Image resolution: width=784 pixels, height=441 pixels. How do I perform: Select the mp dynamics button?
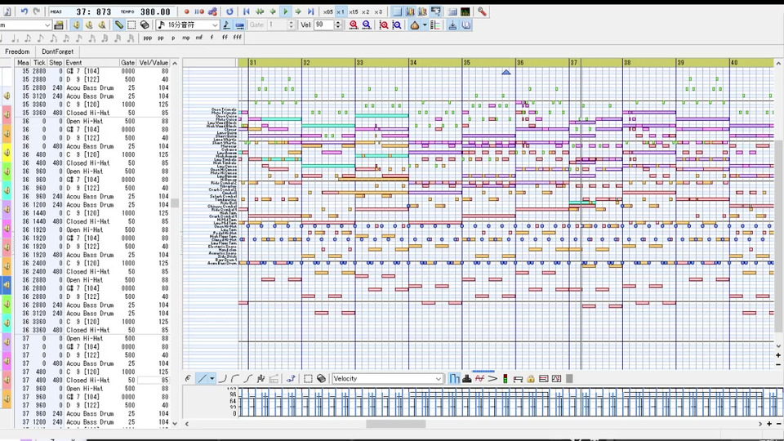click(186, 38)
